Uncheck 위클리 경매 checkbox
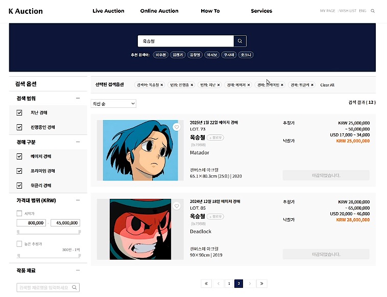The width and height of the screenshot is (387, 297). coord(19,186)
